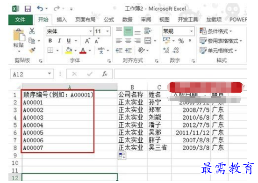Open underline style dropdown arrow
This screenshot has height=183, width=258.
point(76,41)
